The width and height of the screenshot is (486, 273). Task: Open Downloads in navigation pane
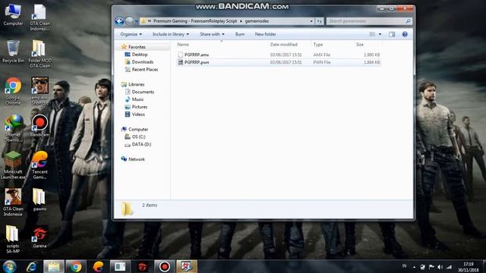coord(143,62)
